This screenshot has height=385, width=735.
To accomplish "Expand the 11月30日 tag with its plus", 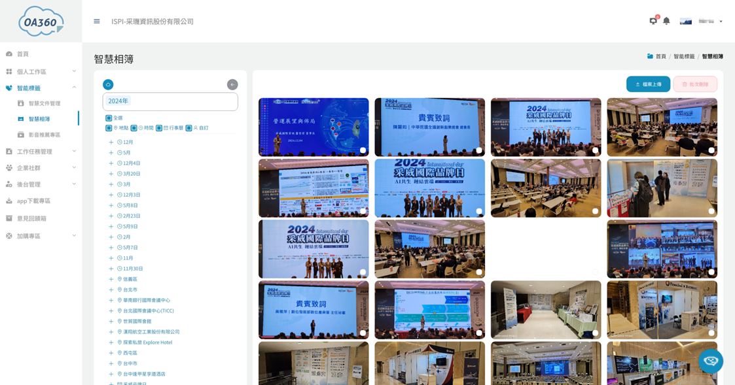I will tap(111, 269).
